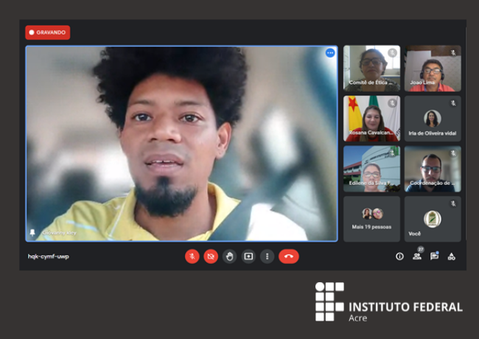Click the Rosana Cavalcante video tile
479x339 pixels.
(x=371, y=119)
